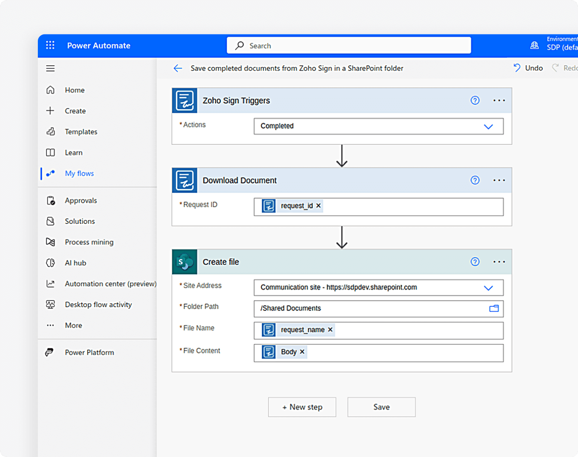Screen dimensions: 578x457
Task: Collapse the left navigation hamburger menu
Action: [50, 69]
